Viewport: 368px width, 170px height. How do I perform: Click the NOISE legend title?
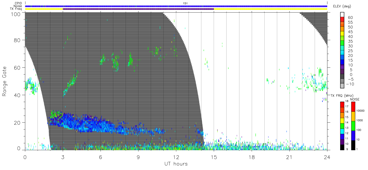click(x=355, y=99)
